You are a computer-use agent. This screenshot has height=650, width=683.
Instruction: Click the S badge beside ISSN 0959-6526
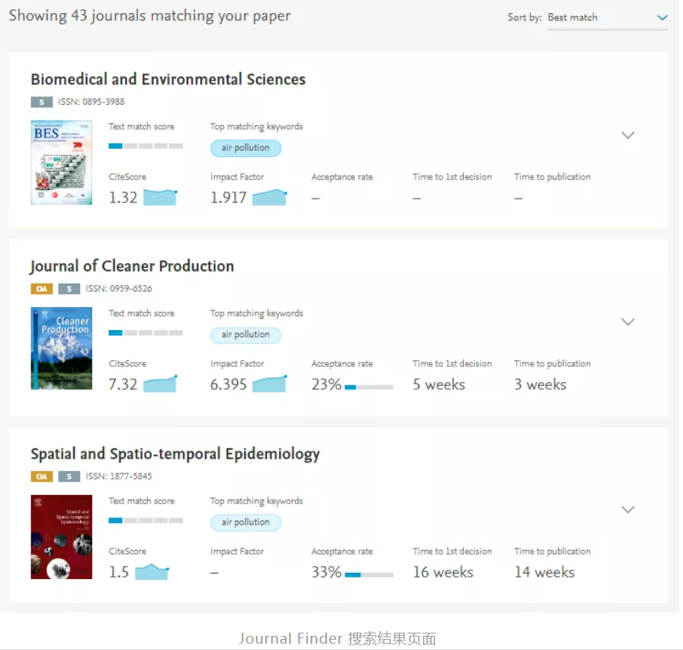point(69,289)
